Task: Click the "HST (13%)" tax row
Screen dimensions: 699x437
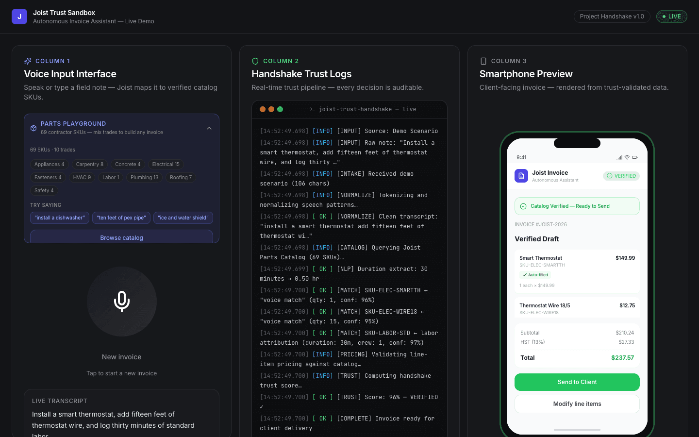Action: (577, 342)
